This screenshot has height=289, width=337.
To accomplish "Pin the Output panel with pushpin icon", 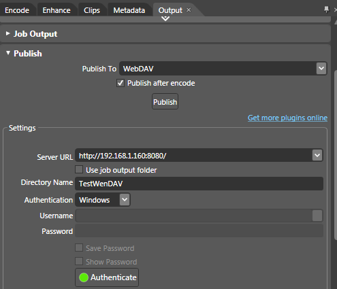I will [326, 10].
